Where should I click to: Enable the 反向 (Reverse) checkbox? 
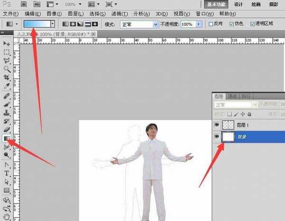pyautogui.click(x=211, y=23)
